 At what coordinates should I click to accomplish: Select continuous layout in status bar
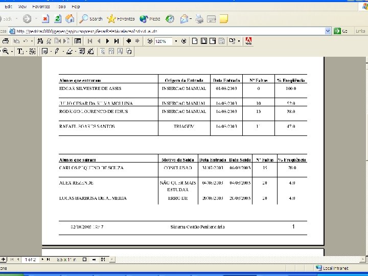click(x=94, y=259)
